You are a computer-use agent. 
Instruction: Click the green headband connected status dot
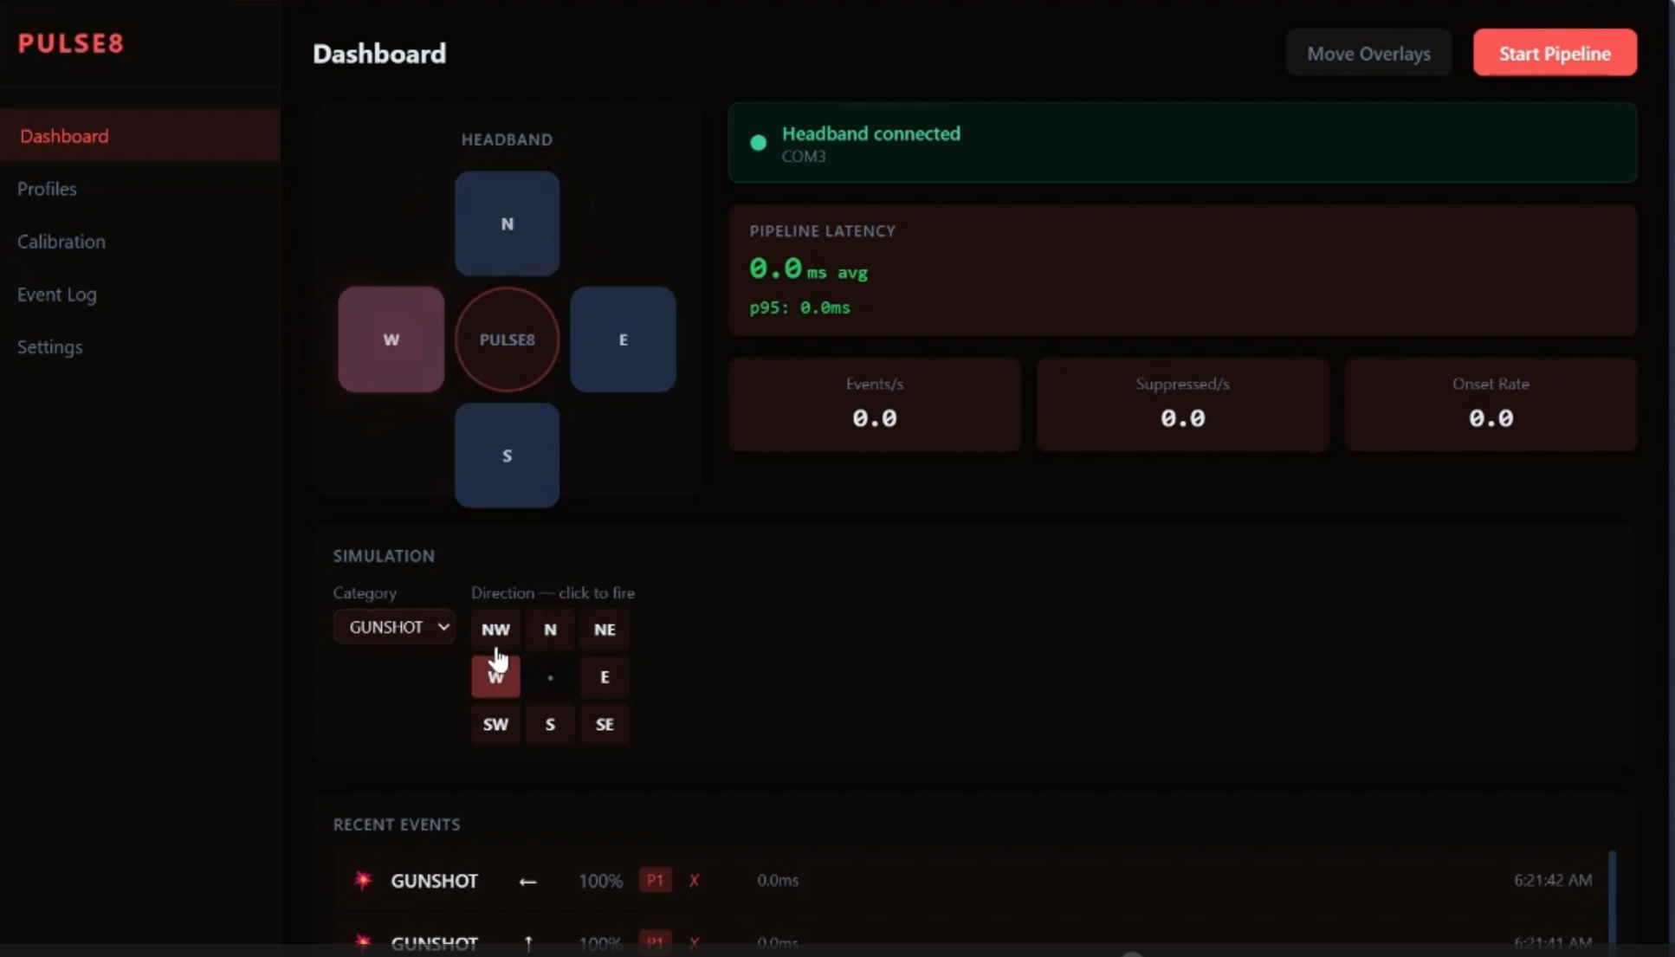(x=758, y=143)
